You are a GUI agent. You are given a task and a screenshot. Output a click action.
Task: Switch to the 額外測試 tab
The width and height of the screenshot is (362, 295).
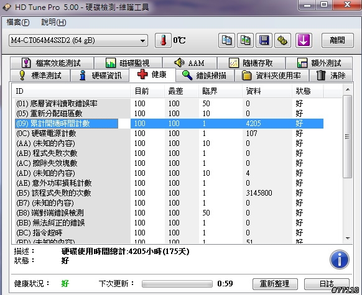pos(319,63)
